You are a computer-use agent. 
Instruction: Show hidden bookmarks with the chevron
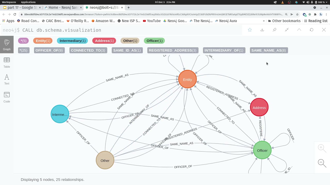(x=264, y=21)
